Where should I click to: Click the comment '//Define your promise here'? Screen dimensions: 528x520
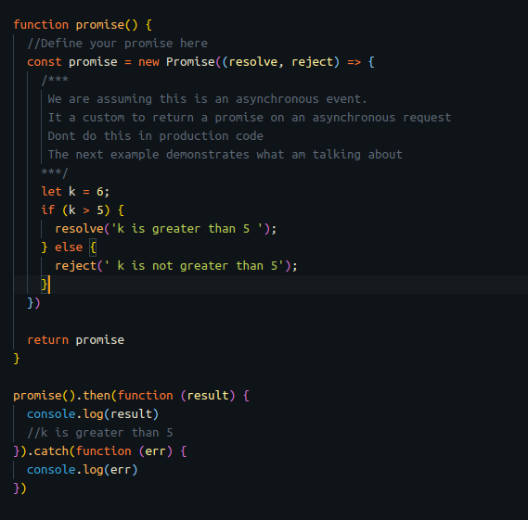point(117,44)
